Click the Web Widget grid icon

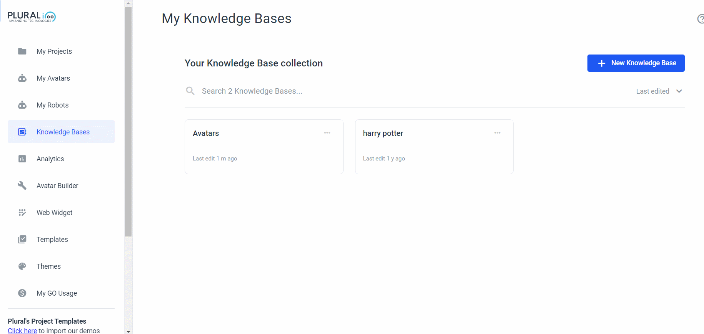click(x=22, y=212)
